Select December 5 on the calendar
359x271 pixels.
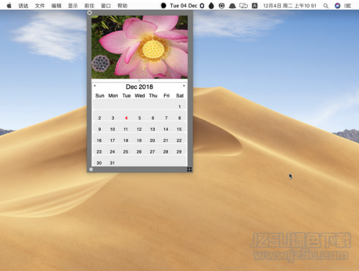(140, 118)
